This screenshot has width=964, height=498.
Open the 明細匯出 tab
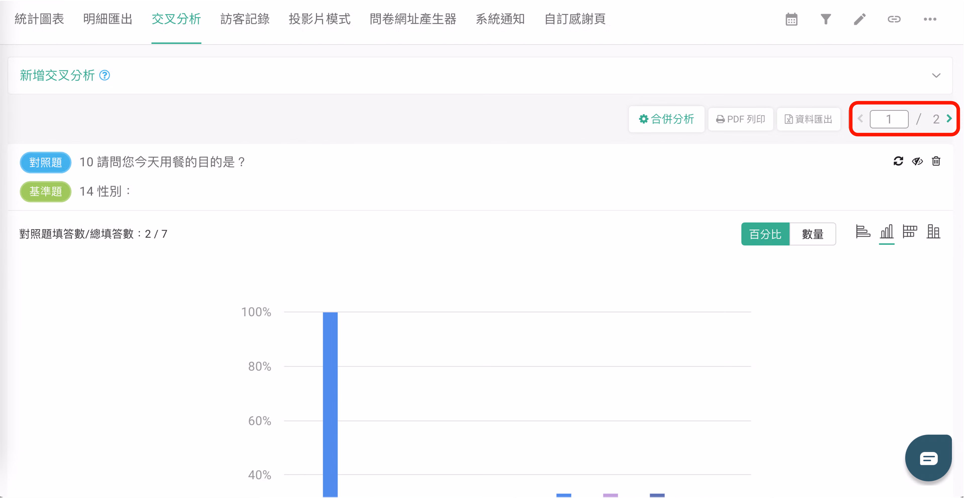108,19
